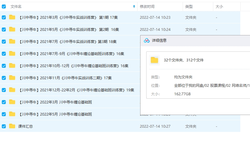Open 2021年12月-22年2月 缠论基础班训练营 19集
This screenshot has height=144, width=250.
pyautogui.click(x=76, y=90)
